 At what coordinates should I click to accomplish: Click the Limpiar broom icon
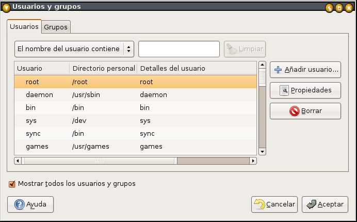(x=232, y=50)
